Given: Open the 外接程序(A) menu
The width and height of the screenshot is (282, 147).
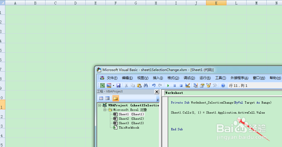Looking at the screenshot, I should [239, 78].
